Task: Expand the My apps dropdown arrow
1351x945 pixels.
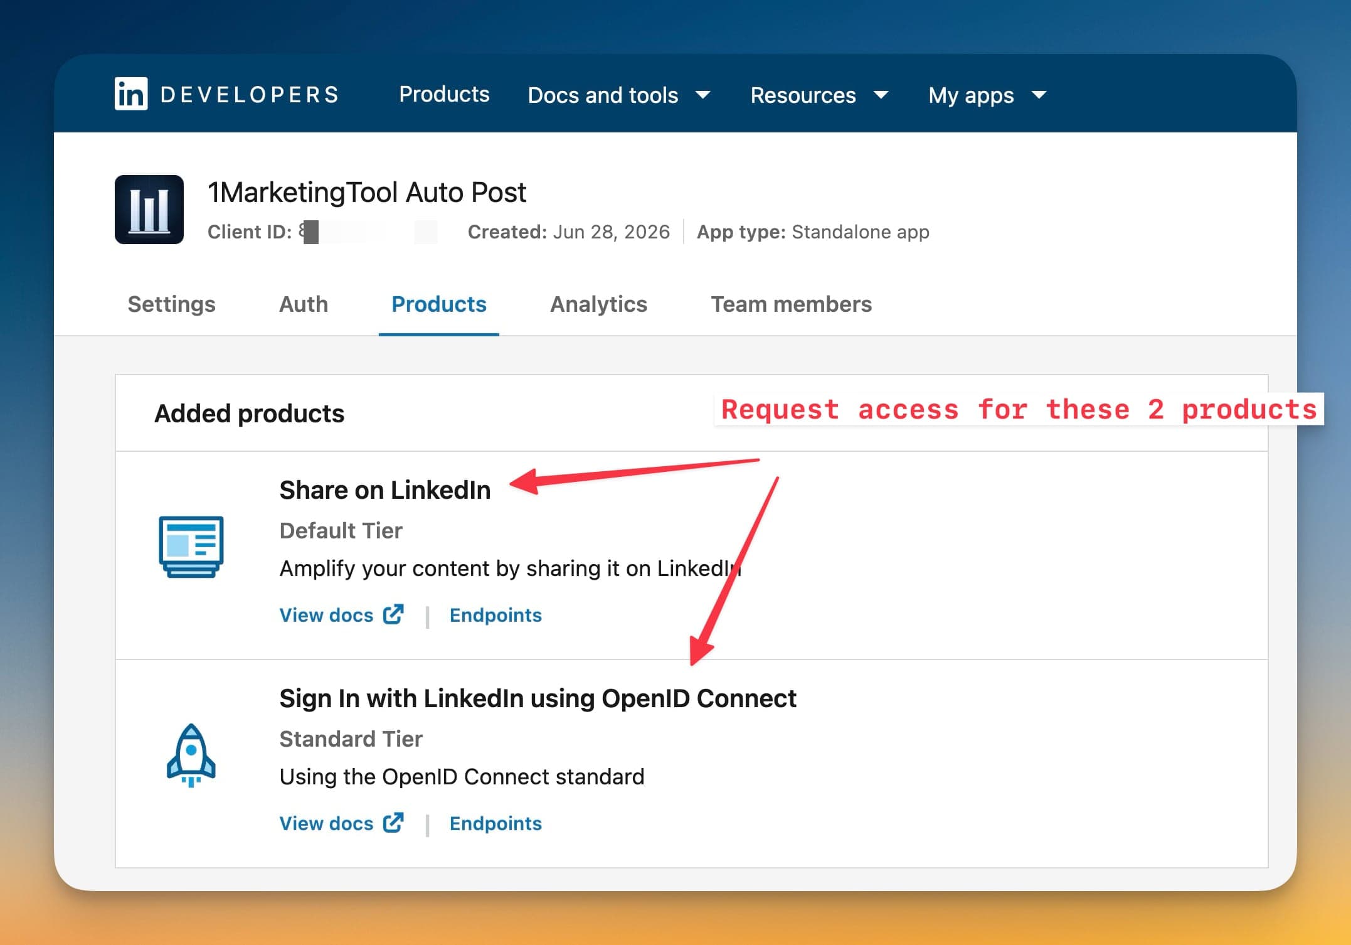Action: (1039, 95)
